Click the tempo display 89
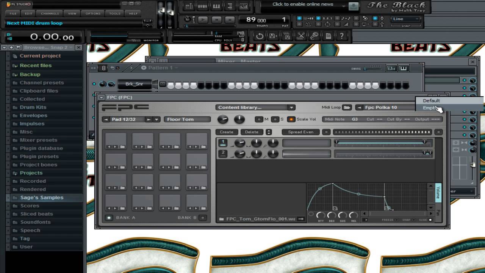Screen dimensions: 485x273 256,20
